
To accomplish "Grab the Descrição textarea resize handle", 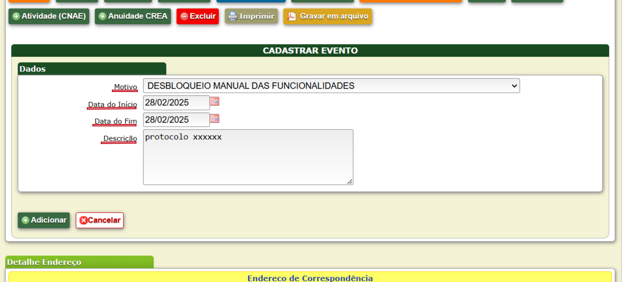I will [x=350, y=182].
